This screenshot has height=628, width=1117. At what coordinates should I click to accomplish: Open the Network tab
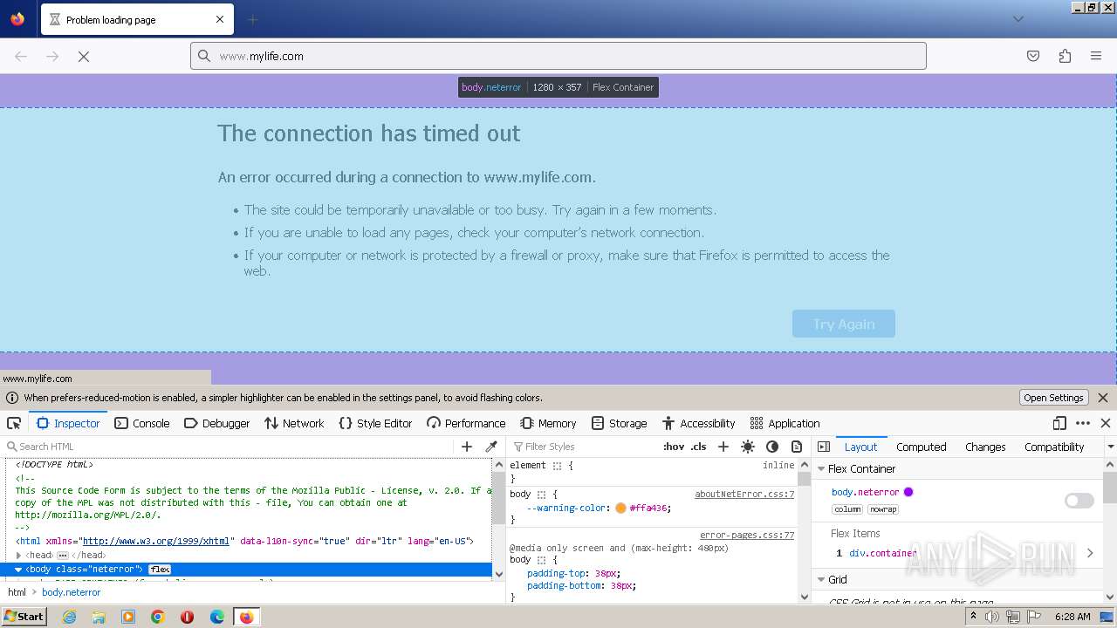[x=294, y=423]
